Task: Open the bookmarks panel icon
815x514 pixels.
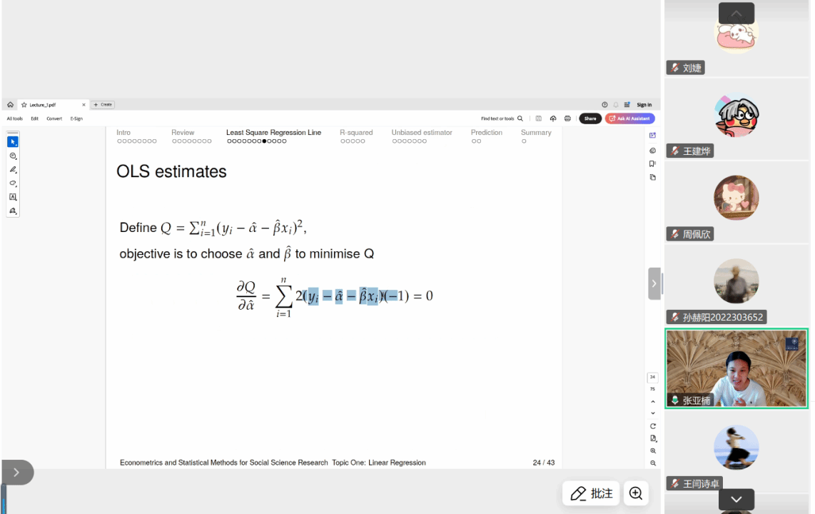Action: click(652, 164)
